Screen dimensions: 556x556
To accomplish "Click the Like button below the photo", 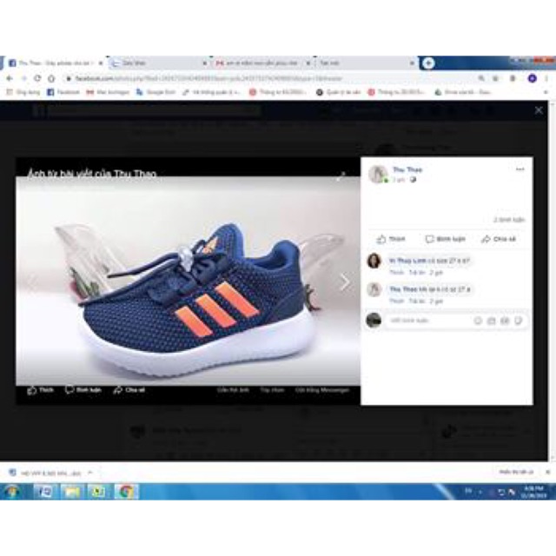I will tap(40, 390).
